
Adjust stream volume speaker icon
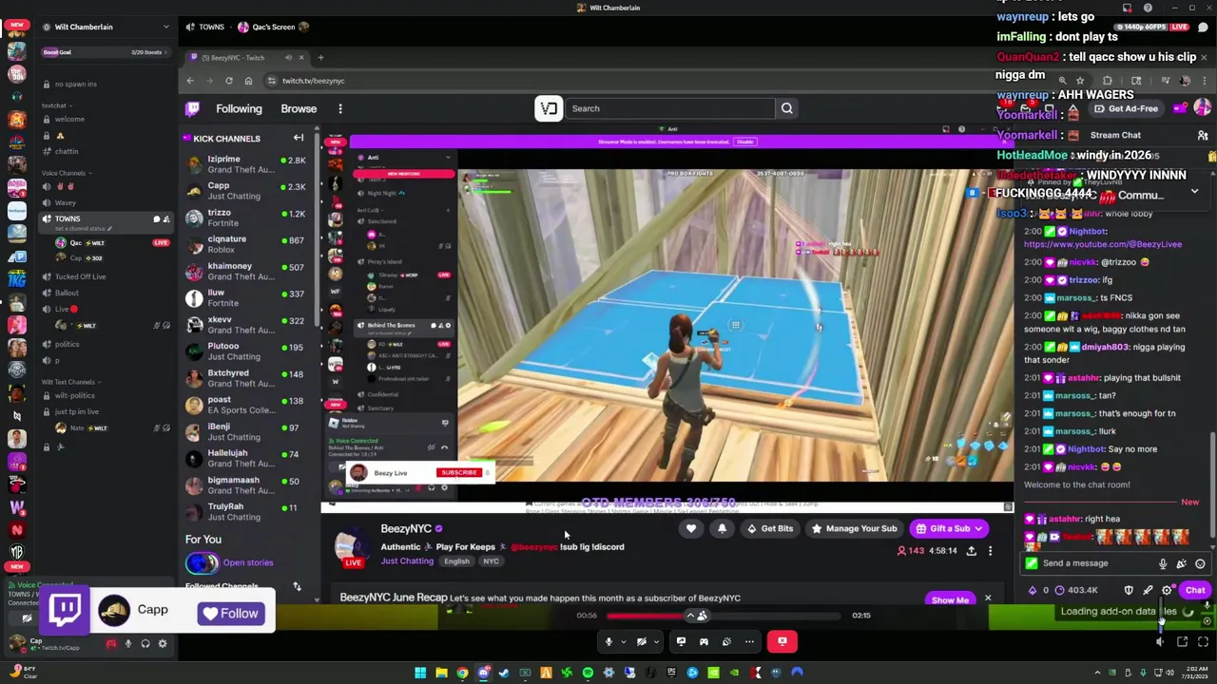1160,642
